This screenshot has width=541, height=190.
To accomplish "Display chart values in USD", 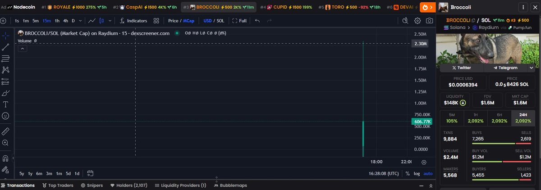I will click(x=207, y=21).
